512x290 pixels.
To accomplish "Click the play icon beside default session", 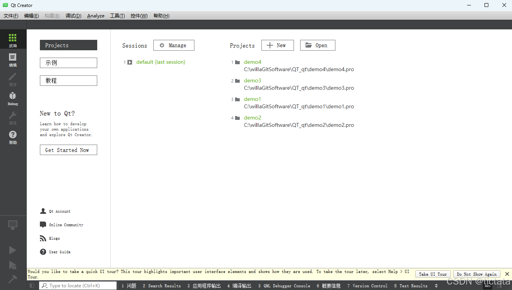I will pyautogui.click(x=130, y=62).
